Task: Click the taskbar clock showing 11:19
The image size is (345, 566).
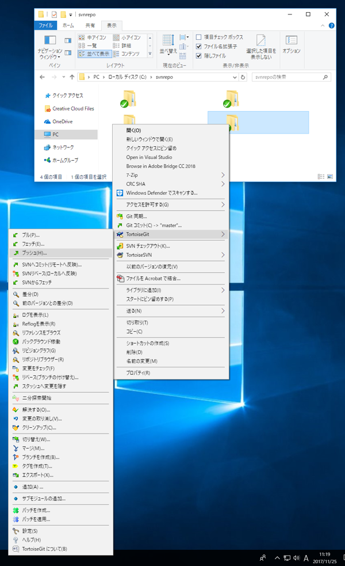Action: (324, 558)
